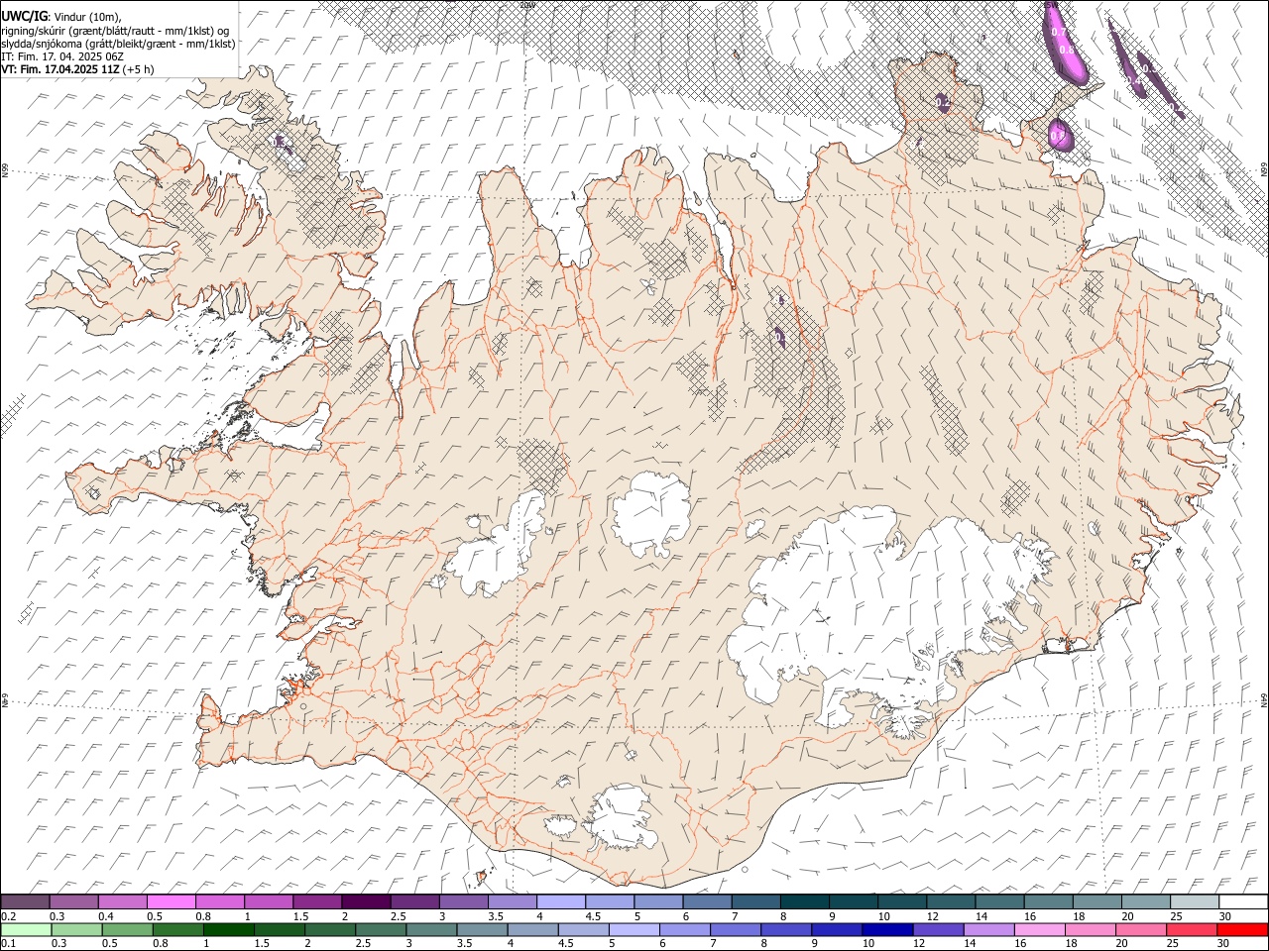Pick the pale green 0.1 swatch starting the lower bar
Image resolution: width=1269 pixels, height=951 pixels.
tap(27, 929)
